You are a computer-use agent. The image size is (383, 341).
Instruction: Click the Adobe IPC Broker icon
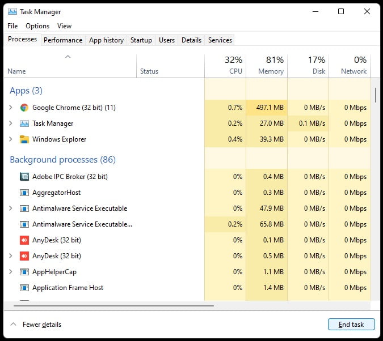(x=24, y=177)
